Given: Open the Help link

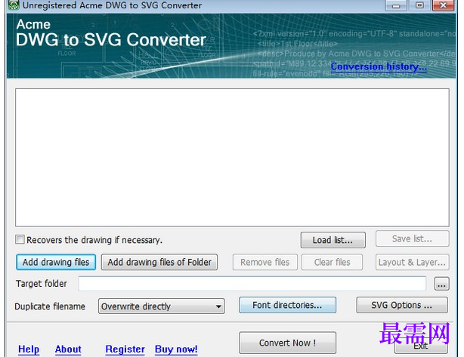Looking at the screenshot, I should [29, 349].
